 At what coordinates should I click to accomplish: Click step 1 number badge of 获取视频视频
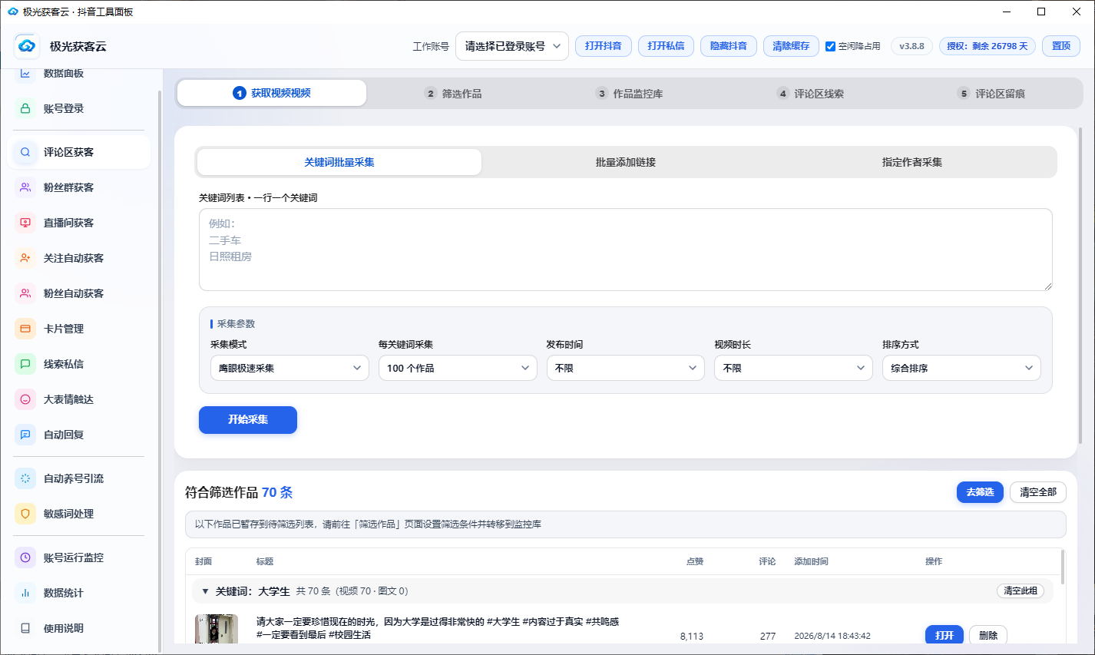[x=240, y=93]
